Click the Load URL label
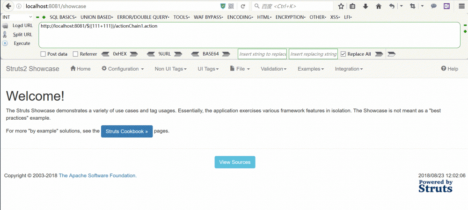The image size is (468, 210). 22,26
